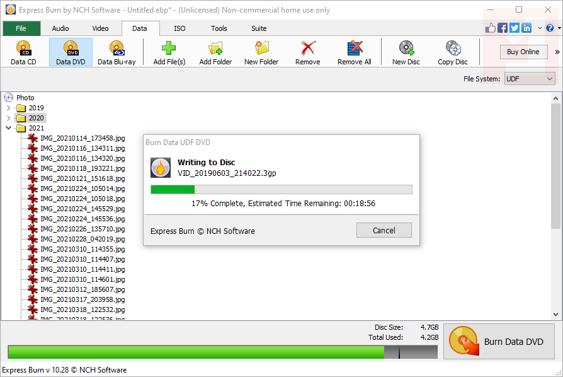563x377 pixels.
Task: Click the file list scroll down arrow
Action: 556,315
